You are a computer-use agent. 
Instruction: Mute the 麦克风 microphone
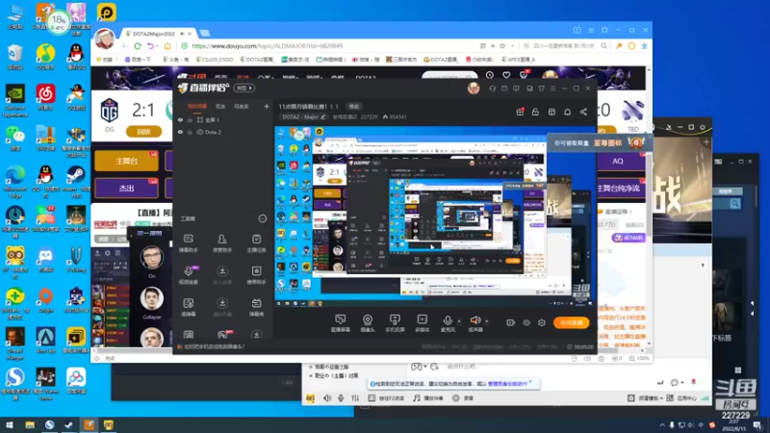pyautogui.click(x=448, y=323)
